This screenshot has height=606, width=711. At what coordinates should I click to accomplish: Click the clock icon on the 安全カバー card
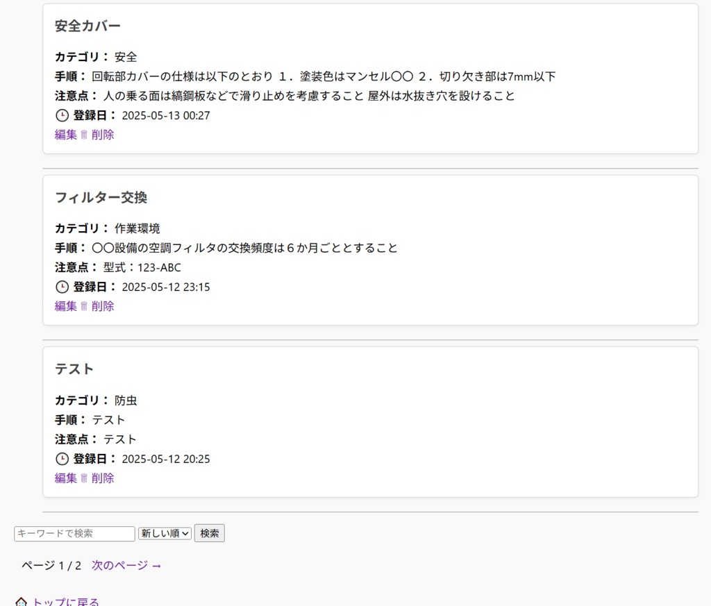coord(62,115)
